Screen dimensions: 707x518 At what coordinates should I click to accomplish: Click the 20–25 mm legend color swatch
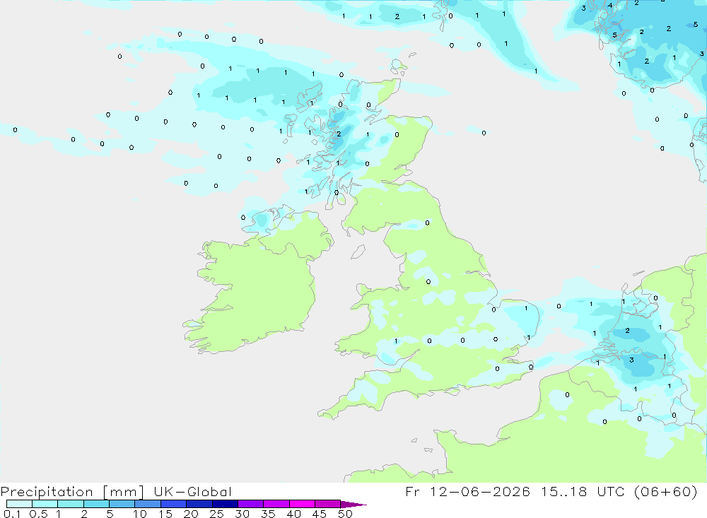point(199,504)
